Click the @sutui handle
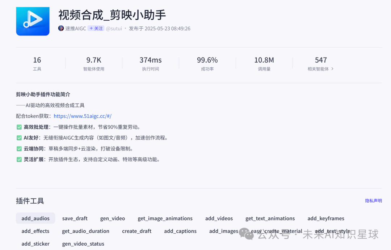 pos(114,29)
